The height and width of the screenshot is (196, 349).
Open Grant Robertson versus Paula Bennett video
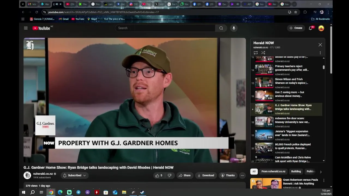coord(300,182)
